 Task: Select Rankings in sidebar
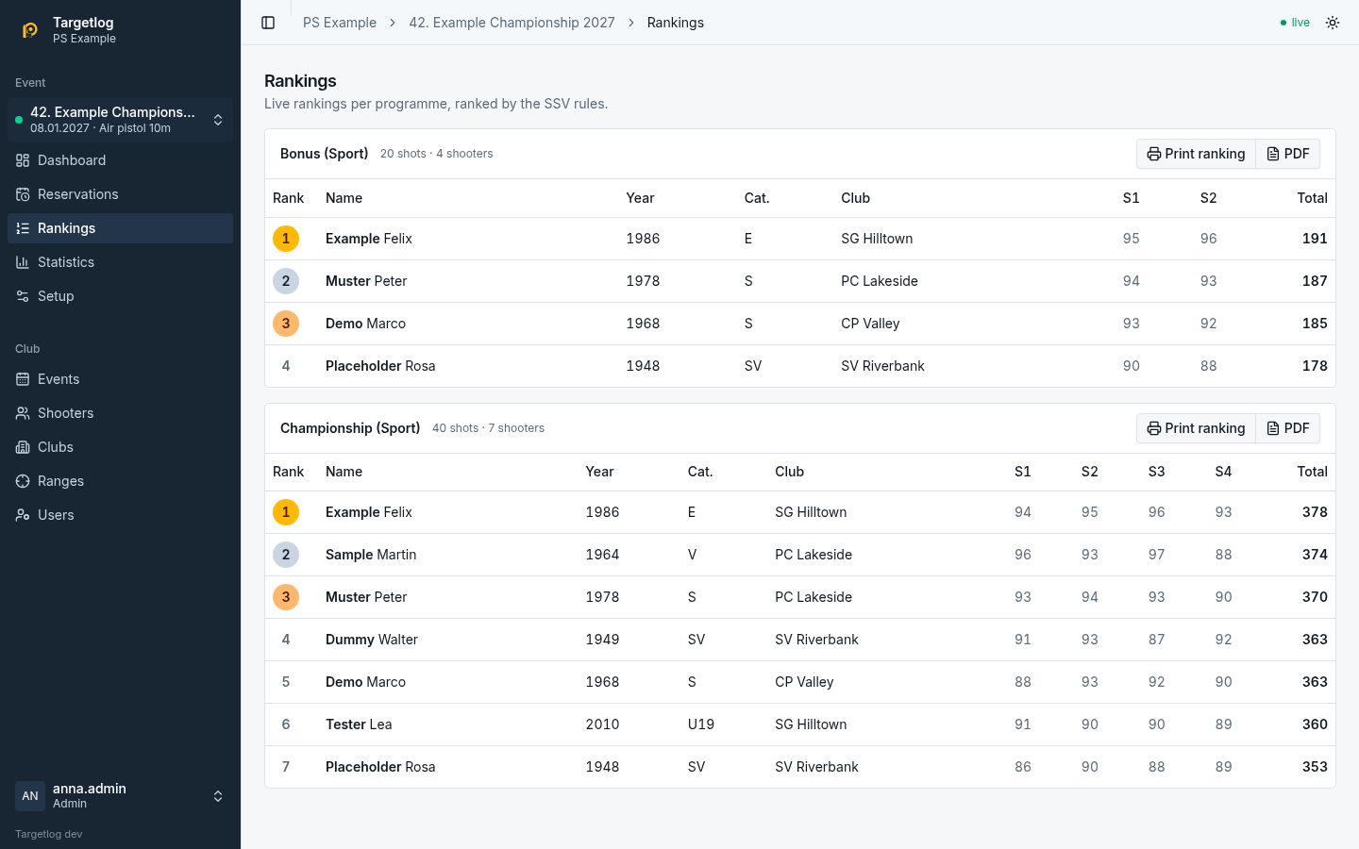pos(120,228)
